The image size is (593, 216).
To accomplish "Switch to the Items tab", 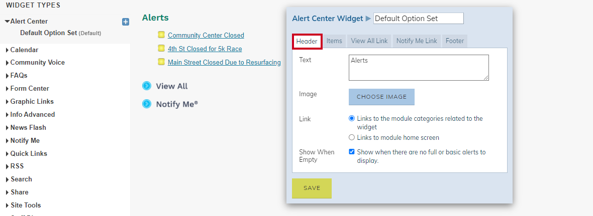I will pyautogui.click(x=334, y=41).
